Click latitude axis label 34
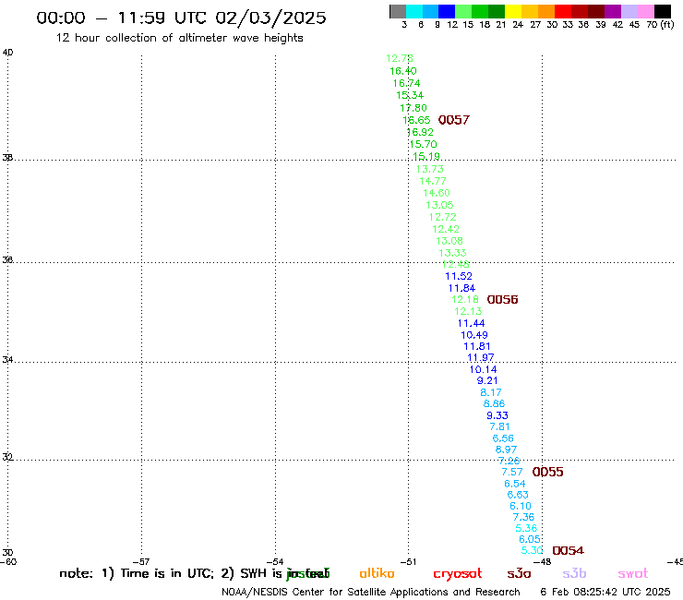The height and width of the screenshot is (600, 683). tap(7, 360)
